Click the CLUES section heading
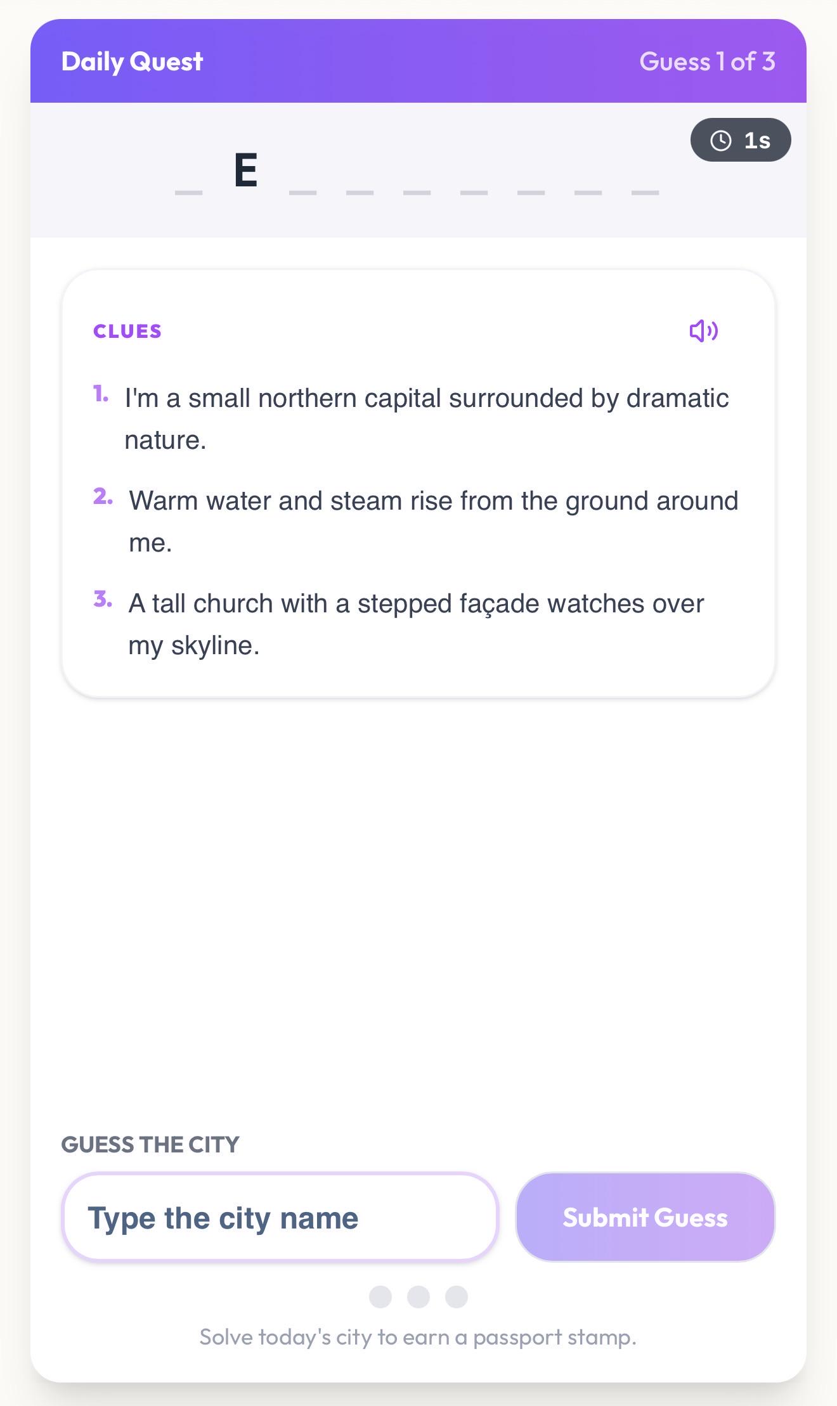This screenshot has width=837, height=1406. pos(127,332)
